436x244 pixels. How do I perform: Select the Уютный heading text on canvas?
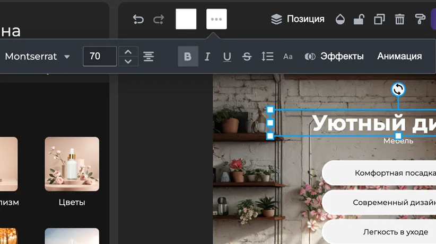[374, 123]
